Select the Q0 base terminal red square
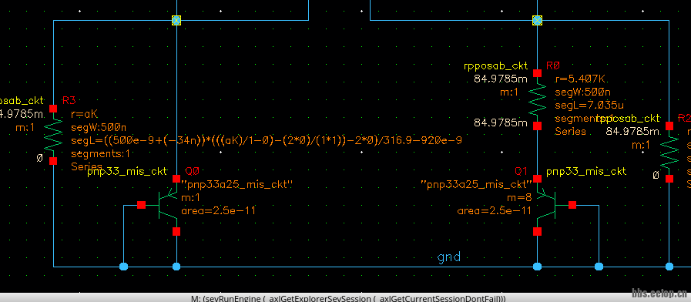Image resolution: width=691 pixels, height=302 pixels. tap(141, 205)
